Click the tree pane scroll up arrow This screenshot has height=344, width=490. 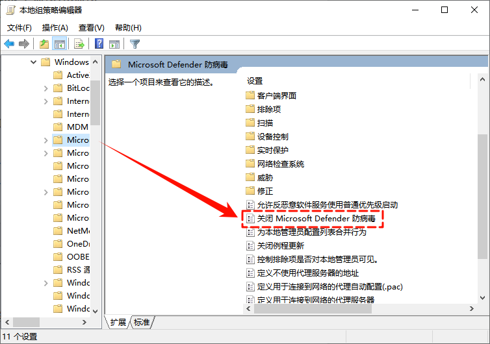(96, 62)
